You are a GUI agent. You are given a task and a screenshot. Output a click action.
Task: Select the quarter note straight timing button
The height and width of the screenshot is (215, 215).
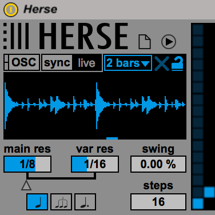point(37,202)
